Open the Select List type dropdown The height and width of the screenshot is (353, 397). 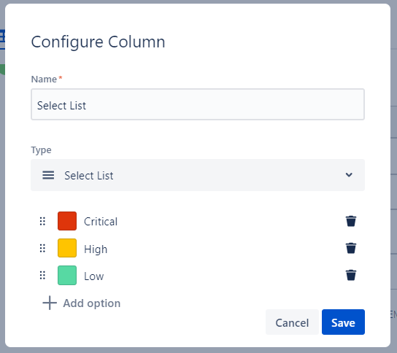198,175
